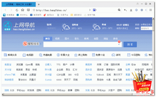This screenshot has width=156, height=97.
Task: Click the 网上购物 shopping basket icon
Action: click(x=76, y=55)
